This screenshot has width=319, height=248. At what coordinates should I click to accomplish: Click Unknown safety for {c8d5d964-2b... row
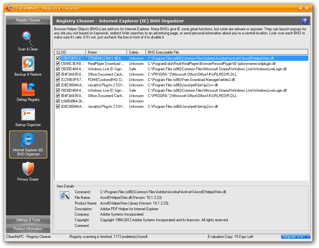pyautogui.click(x=136, y=101)
